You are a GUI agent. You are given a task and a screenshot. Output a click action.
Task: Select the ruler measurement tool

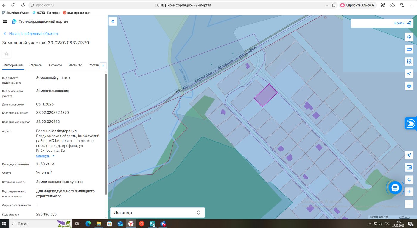pos(409,49)
